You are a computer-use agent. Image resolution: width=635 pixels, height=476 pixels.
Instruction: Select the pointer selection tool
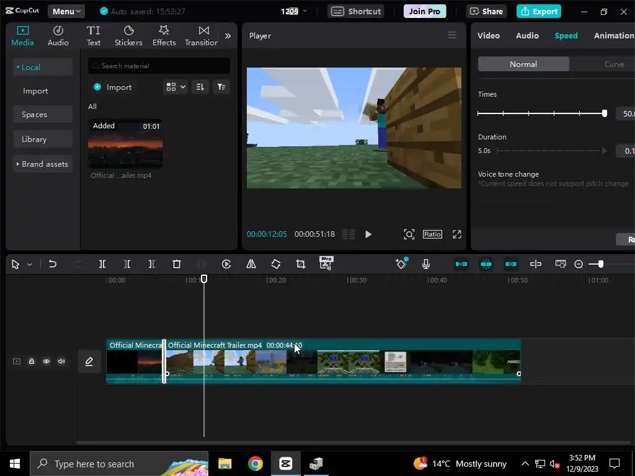tap(16, 264)
